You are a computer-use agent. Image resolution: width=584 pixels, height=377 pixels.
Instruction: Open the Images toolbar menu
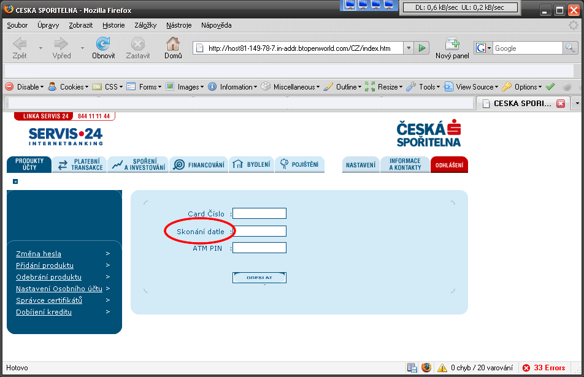185,86
